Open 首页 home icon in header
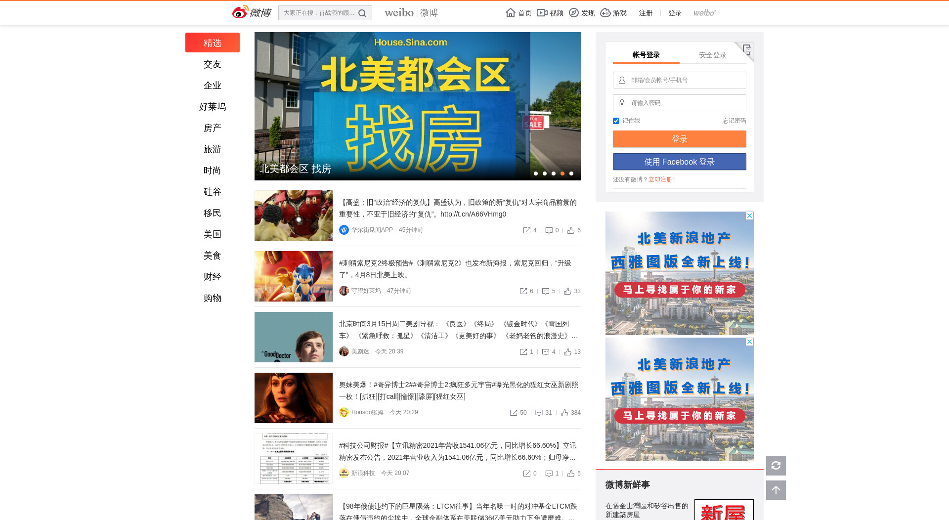The height and width of the screenshot is (520, 949). tap(511, 13)
